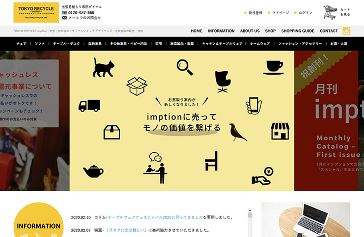Open HOME in the navigation bar
The width and height of the screenshot is (364, 237).
(x=196, y=31)
